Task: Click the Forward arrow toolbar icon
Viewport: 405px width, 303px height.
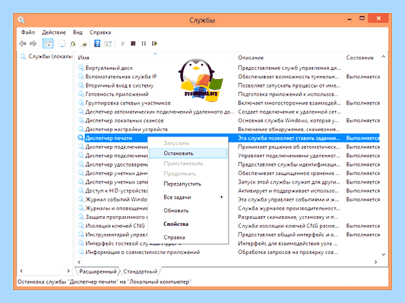Action: coord(33,44)
